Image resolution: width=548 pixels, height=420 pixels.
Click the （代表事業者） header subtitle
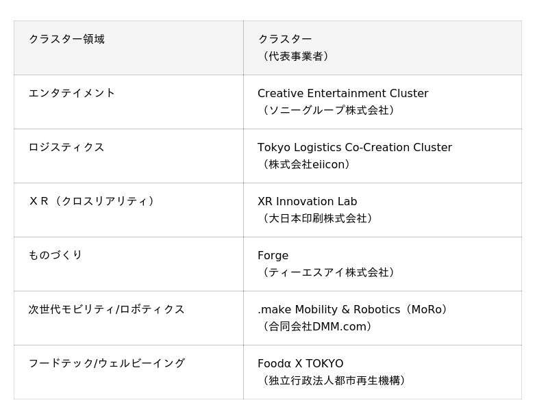click(296, 56)
